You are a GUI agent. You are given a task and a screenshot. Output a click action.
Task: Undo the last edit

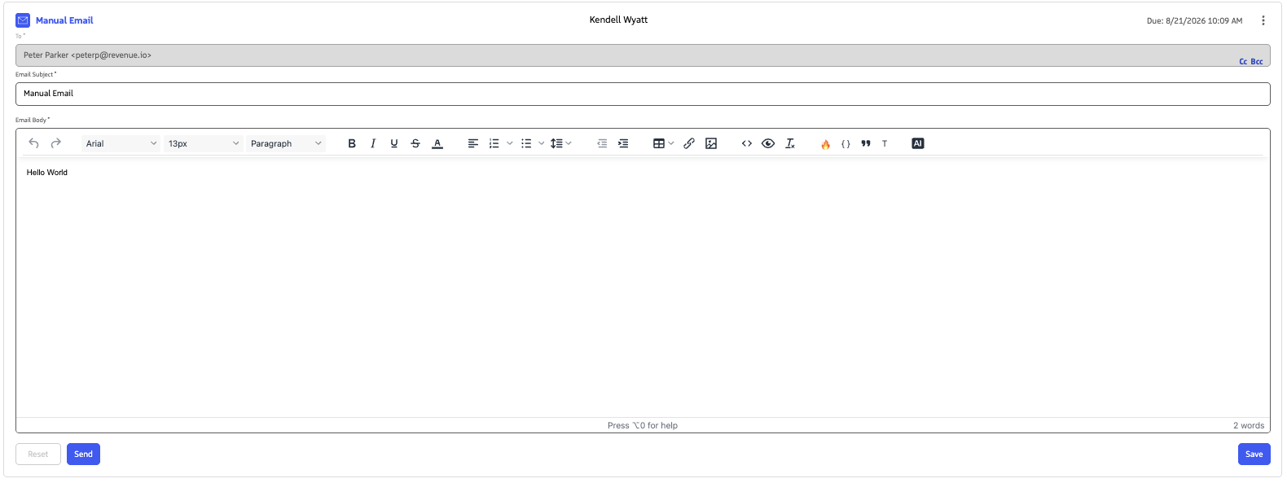point(34,143)
